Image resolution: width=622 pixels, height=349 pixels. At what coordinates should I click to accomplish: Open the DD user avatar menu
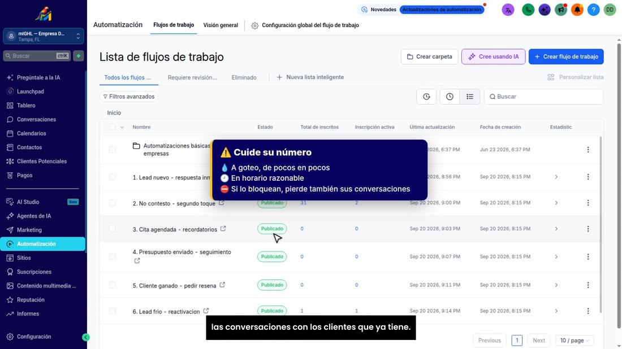(x=610, y=10)
